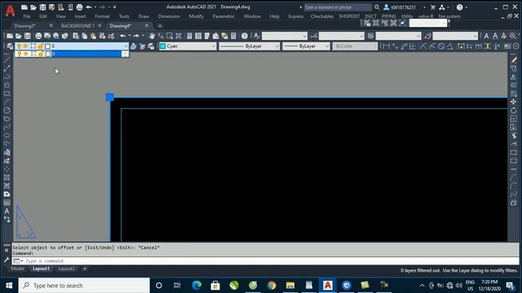The width and height of the screenshot is (522, 293).
Task: Open File Explorer from the taskbar
Action: [x=290, y=286]
